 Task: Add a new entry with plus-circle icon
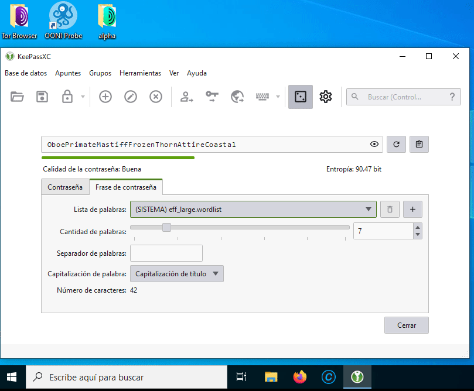pyautogui.click(x=105, y=97)
